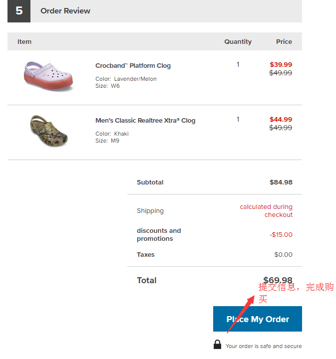336x359 pixels.
Task: Click the 'calculated during checkout' shipping text
Action: [267, 211]
